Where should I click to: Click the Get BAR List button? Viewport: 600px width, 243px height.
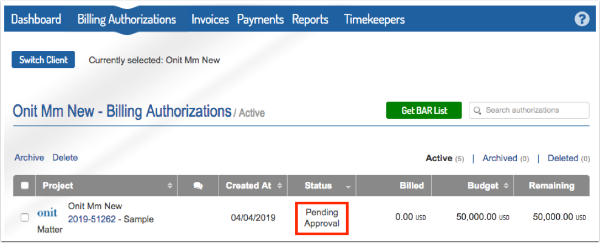(x=424, y=110)
